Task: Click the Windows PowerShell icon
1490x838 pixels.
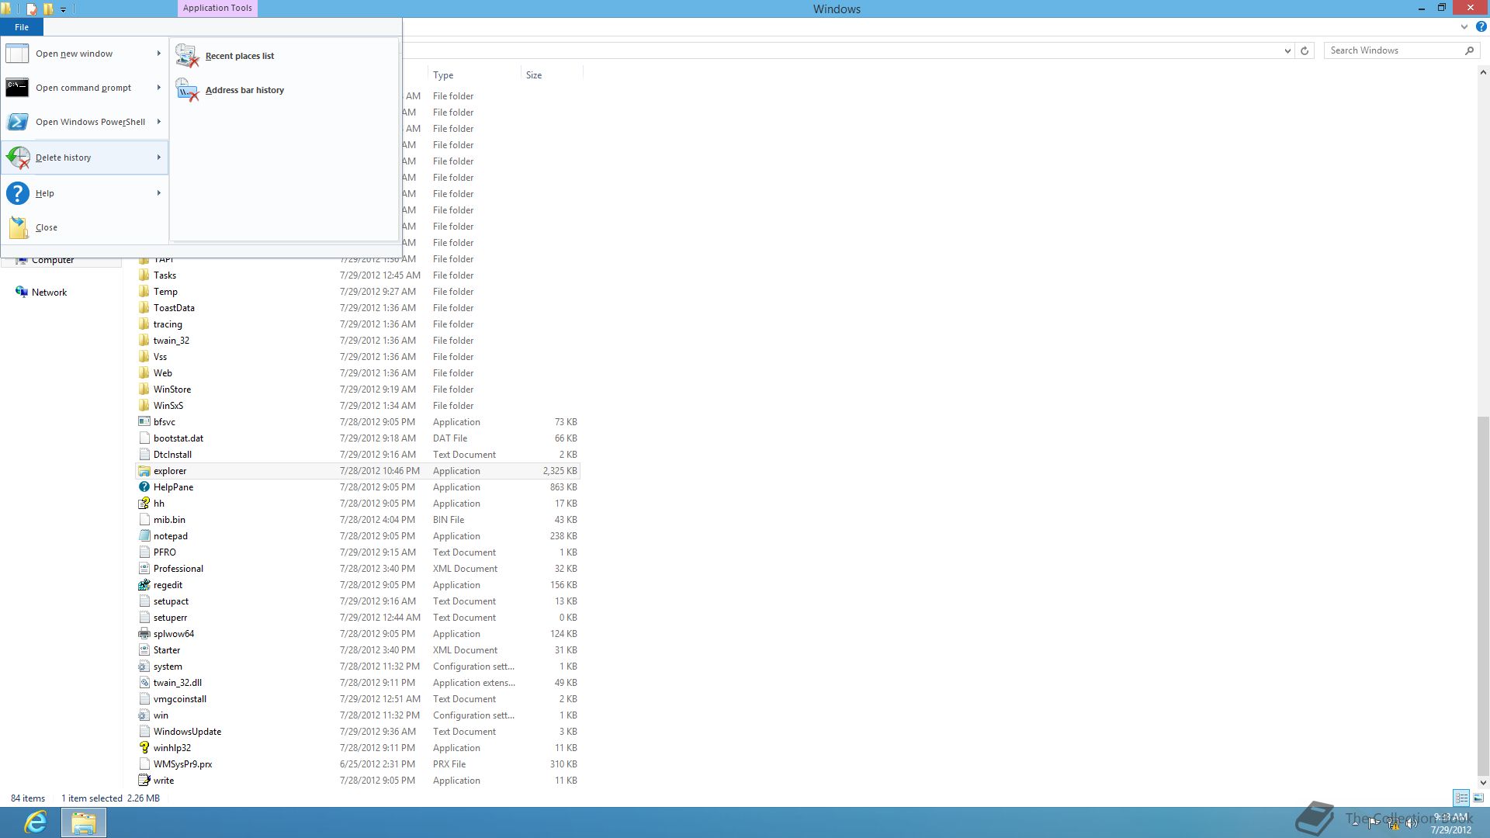Action: pyautogui.click(x=17, y=122)
